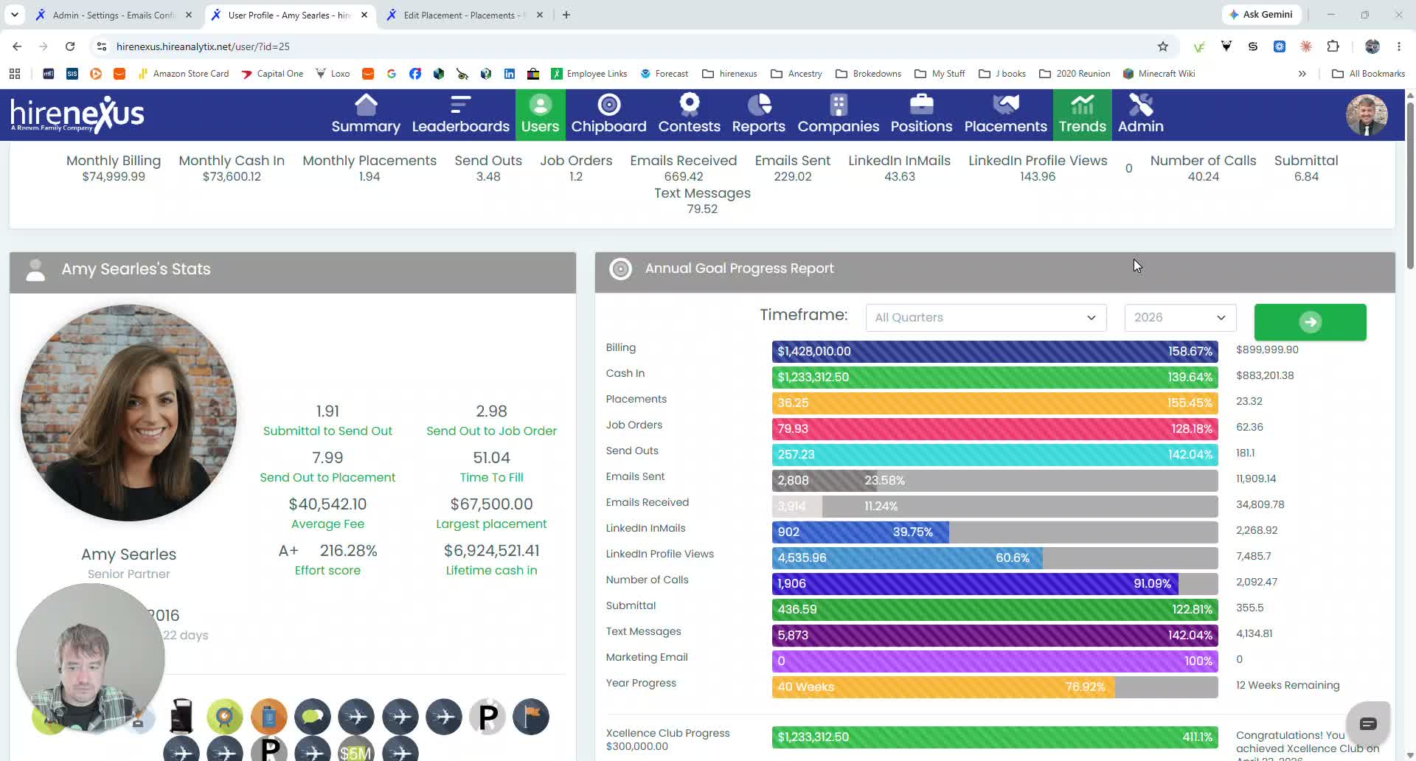
Task: Expand the hidden bookmarks overflow chevron
Action: (1302, 74)
